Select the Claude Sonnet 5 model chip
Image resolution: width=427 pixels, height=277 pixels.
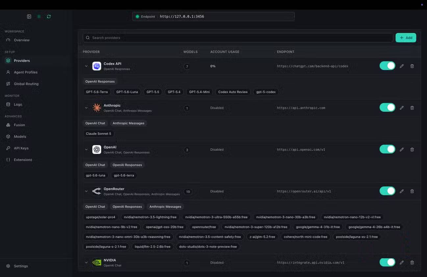[x=98, y=134]
